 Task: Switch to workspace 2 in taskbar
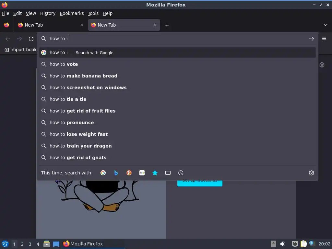[x=22, y=244]
